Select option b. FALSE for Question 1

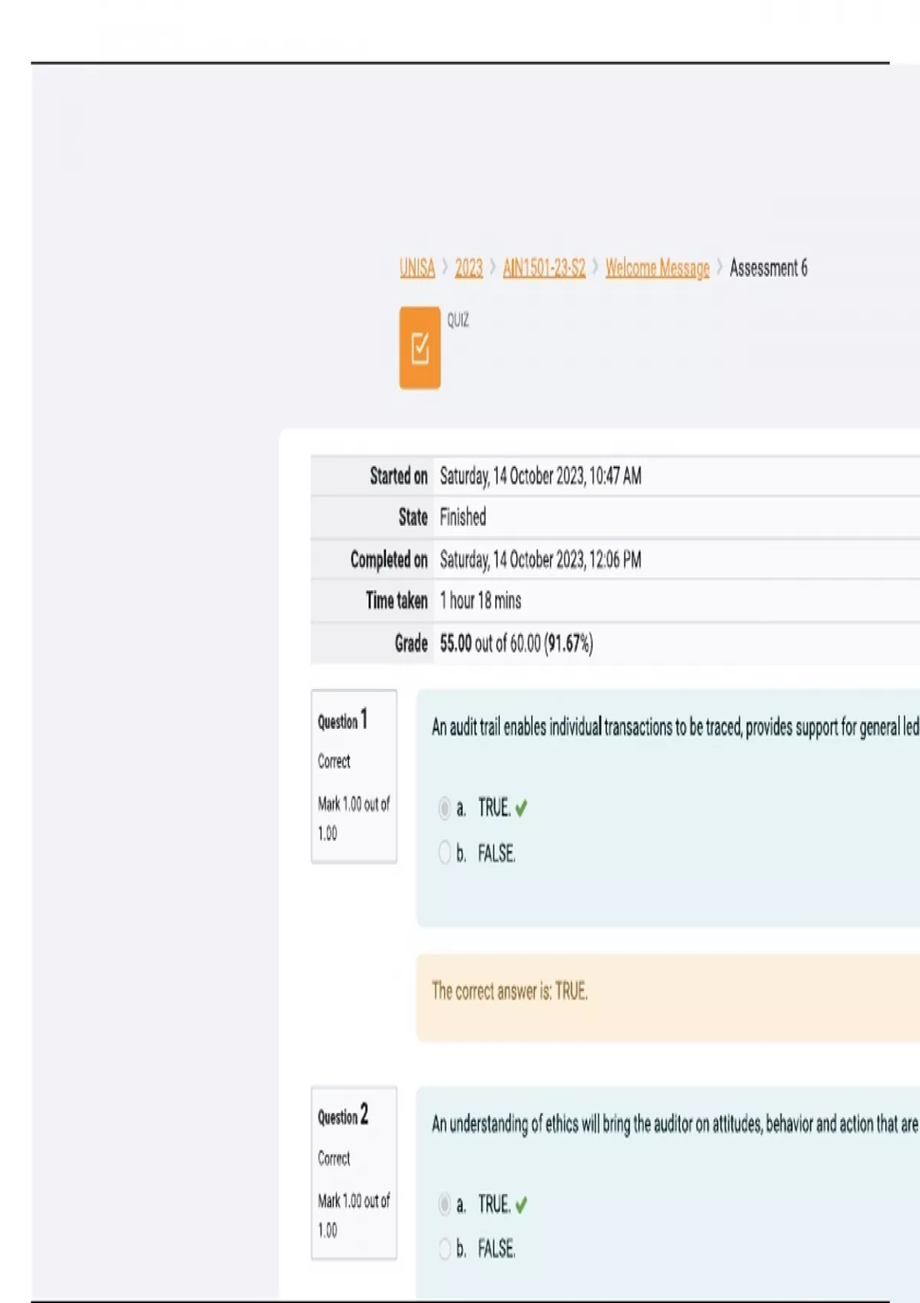[445, 852]
